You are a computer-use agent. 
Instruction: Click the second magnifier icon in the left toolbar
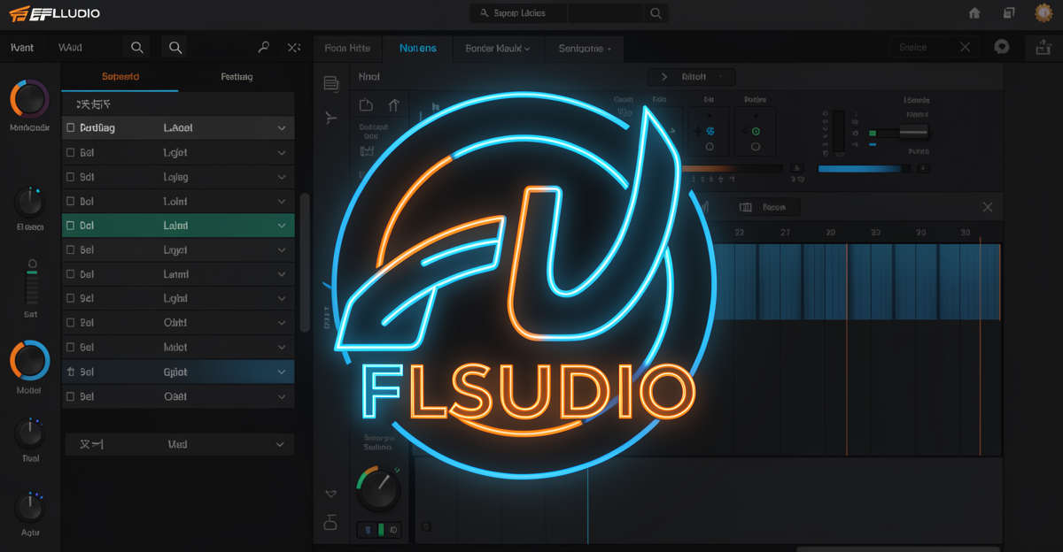pyautogui.click(x=175, y=48)
